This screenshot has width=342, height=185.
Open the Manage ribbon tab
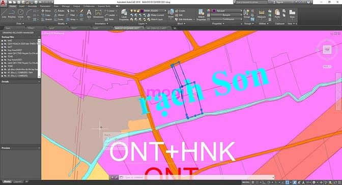point(66,6)
